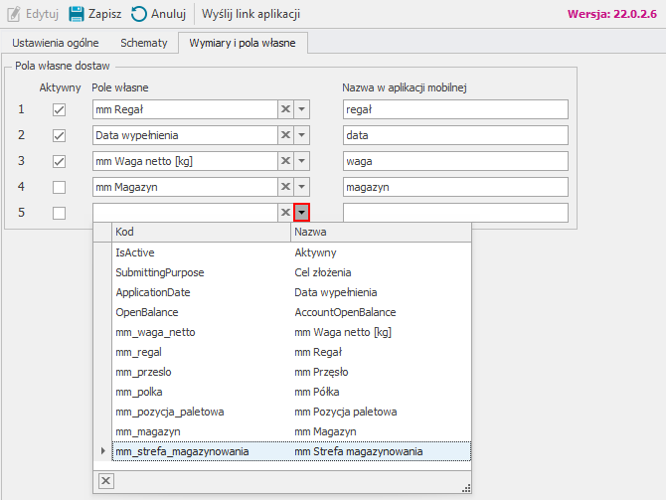Viewport: 666px width, 500px height.
Task: Sort list by the Kod column header
Action: click(x=199, y=231)
